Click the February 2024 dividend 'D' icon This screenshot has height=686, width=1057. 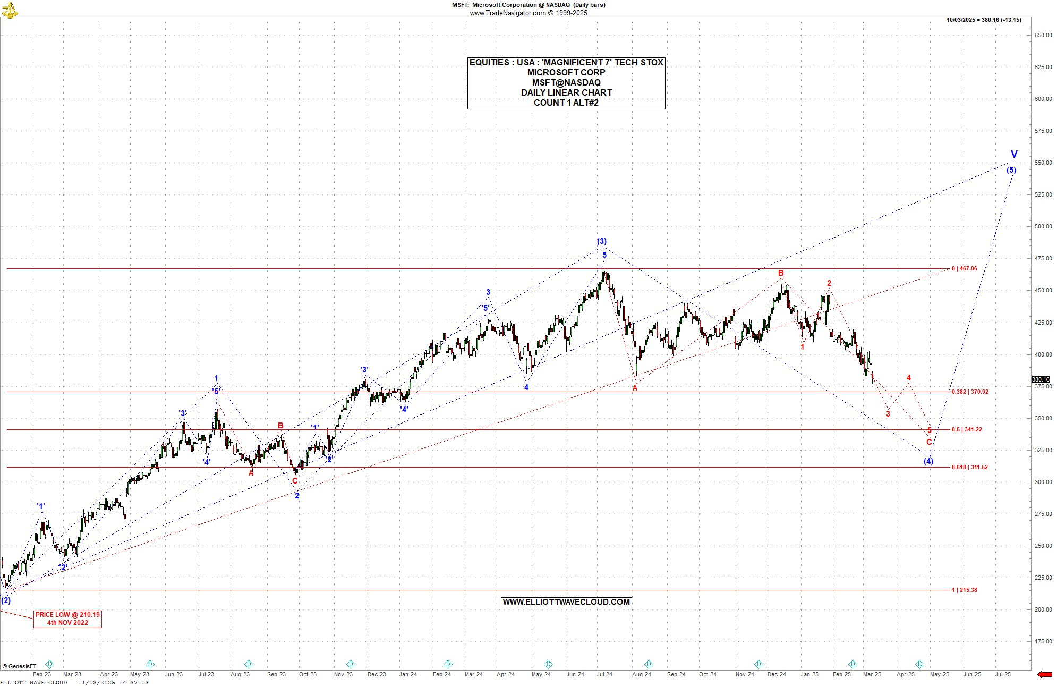448,664
